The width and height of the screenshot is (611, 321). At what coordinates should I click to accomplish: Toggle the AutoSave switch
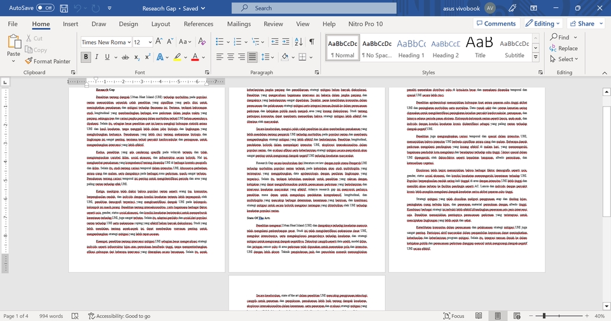45,8
